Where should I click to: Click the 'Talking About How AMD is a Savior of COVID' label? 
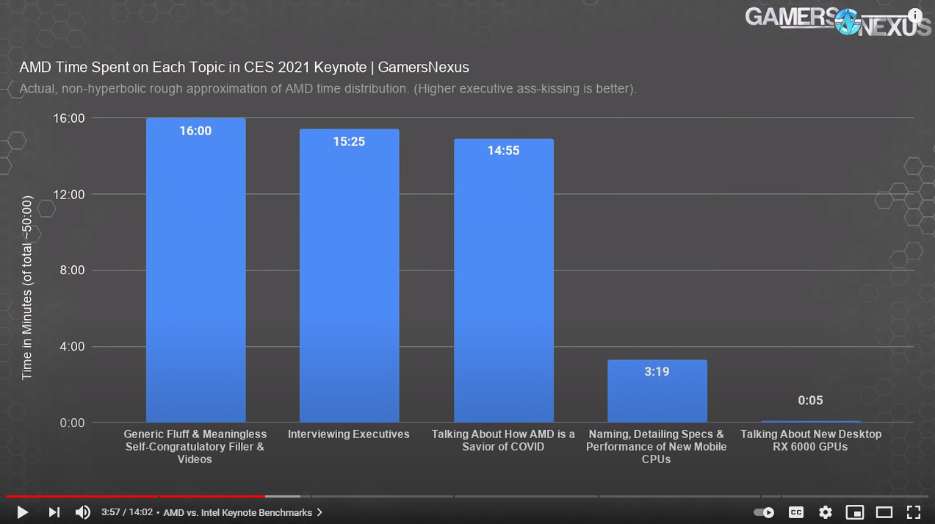503,440
